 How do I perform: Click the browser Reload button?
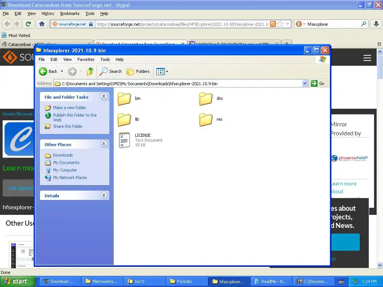[x=28, y=24]
